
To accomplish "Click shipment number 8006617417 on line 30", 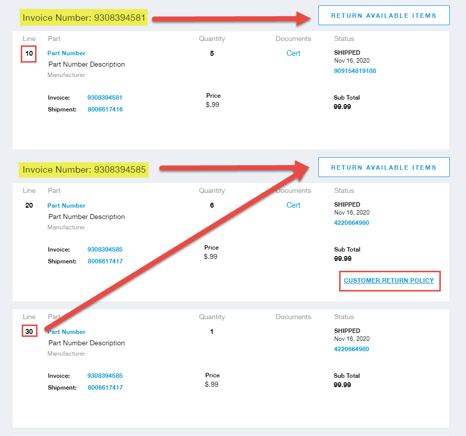I will click(105, 388).
